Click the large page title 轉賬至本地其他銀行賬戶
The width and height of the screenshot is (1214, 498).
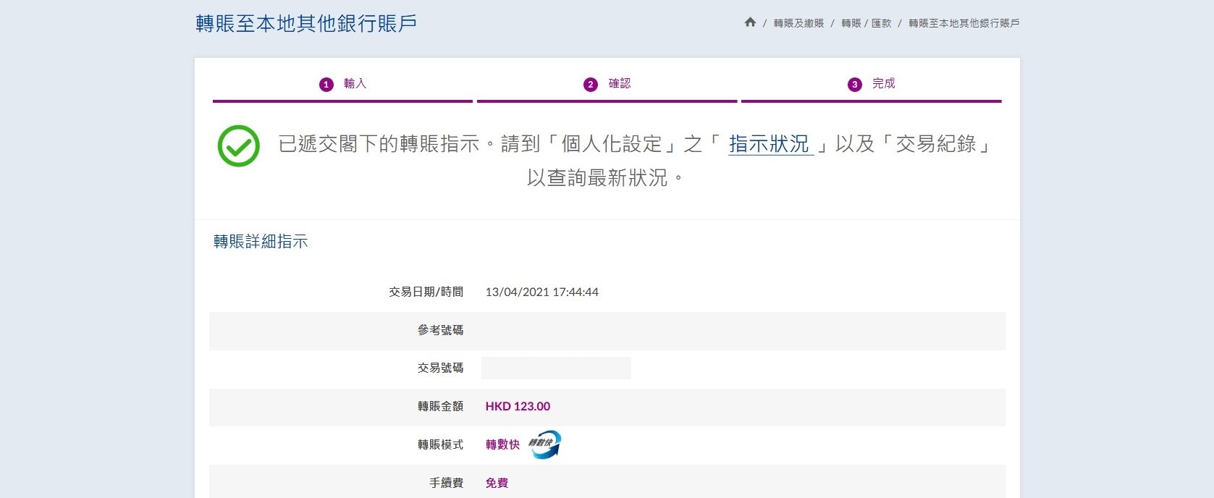coord(306,24)
